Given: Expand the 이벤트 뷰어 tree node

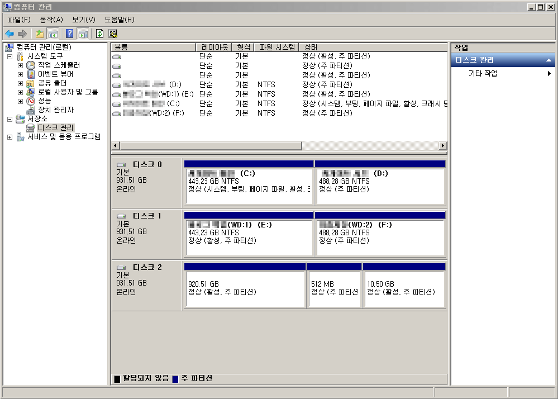Looking at the screenshot, I should point(20,74).
